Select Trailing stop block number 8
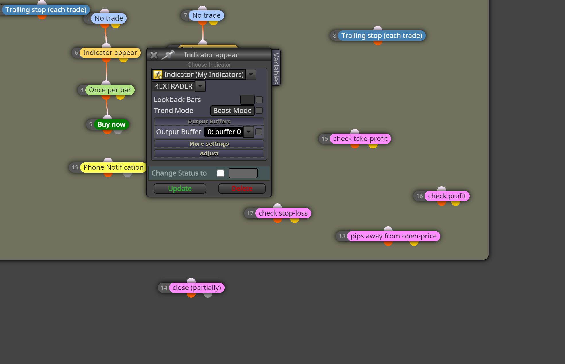The height and width of the screenshot is (364, 565). (x=382, y=36)
